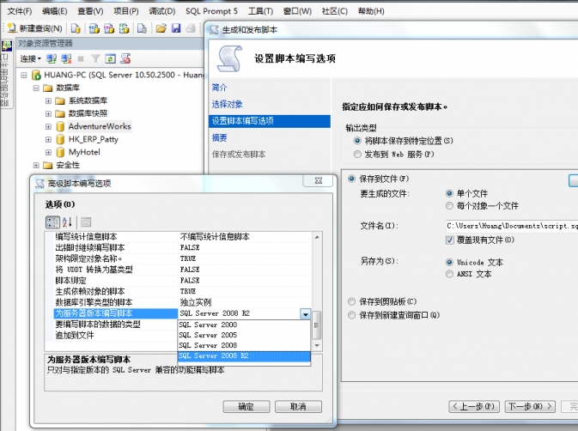
Task: Click the 安全性 folder icon
Action: (x=48, y=165)
